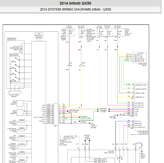This screenshot has width=164, height=163.
Task: Click the FUSE 19 10A label
Action: (110, 33)
